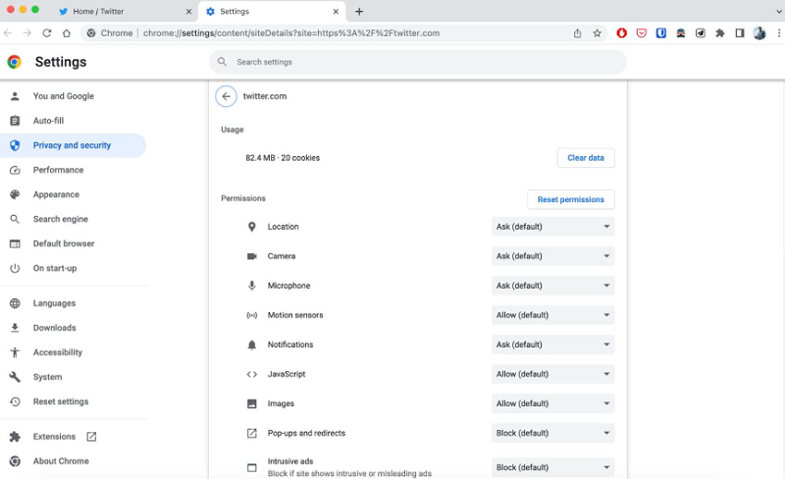785x479 pixels.
Task: Open a new tab with plus button
Action: pyautogui.click(x=359, y=11)
